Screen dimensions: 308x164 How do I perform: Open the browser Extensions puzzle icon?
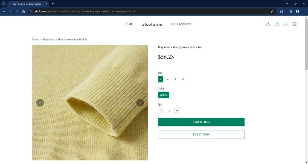click(x=281, y=11)
